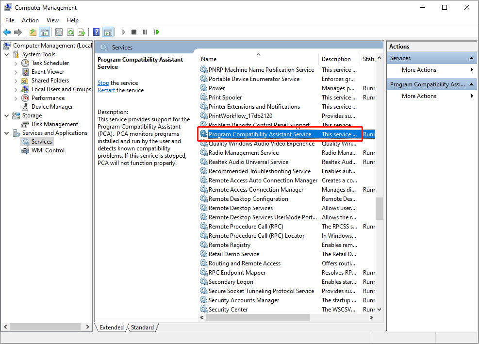This screenshot has height=344, width=479.
Task: Navigate back using the blue arrow
Action: 7,32
